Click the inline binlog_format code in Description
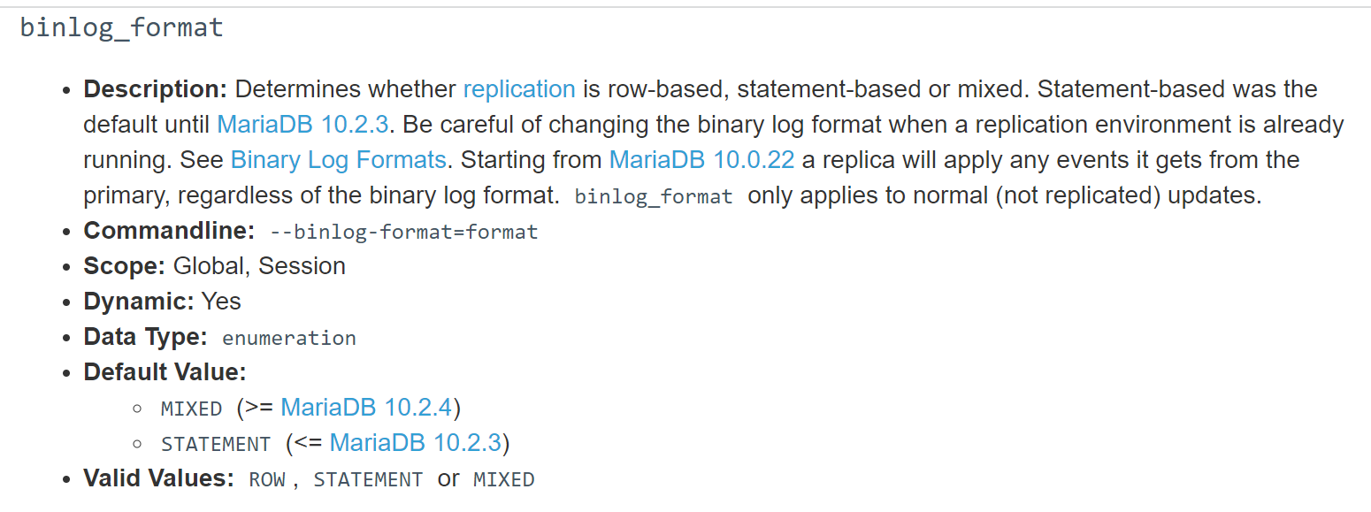This screenshot has height=512, width=1371. [x=654, y=196]
